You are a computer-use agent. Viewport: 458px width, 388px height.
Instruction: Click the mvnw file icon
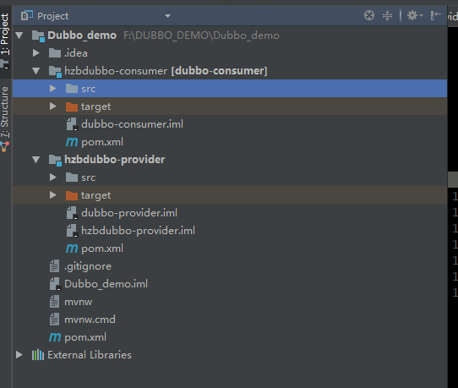click(x=55, y=302)
